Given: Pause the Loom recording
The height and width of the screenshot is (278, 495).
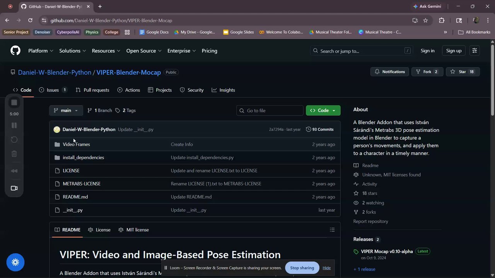Looking at the screenshot, I should 14,125.
